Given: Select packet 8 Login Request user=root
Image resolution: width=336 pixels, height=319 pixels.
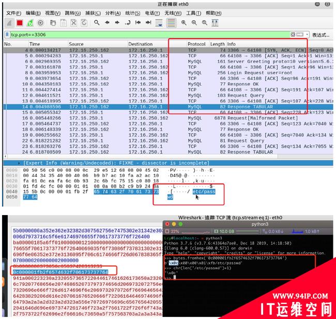Looking at the screenshot, I should coord(168,73).
